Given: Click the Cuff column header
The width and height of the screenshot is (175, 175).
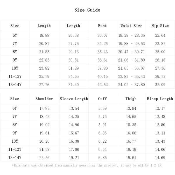Looking at the screenshot, I should tap(102, 99).
